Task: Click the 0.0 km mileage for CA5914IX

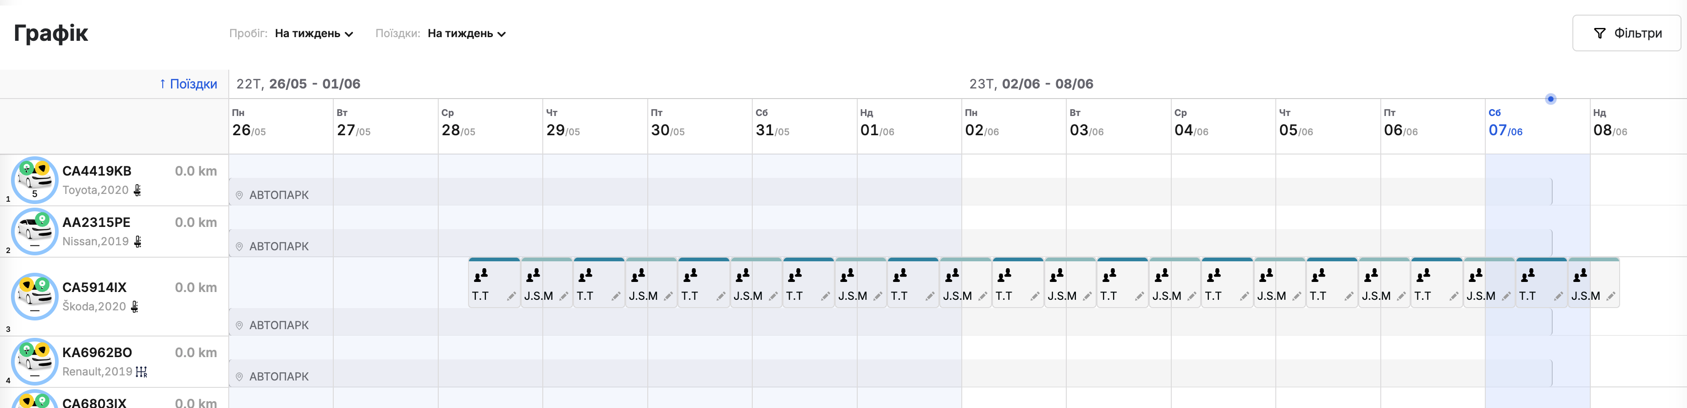Action: [x=196, y=287]
